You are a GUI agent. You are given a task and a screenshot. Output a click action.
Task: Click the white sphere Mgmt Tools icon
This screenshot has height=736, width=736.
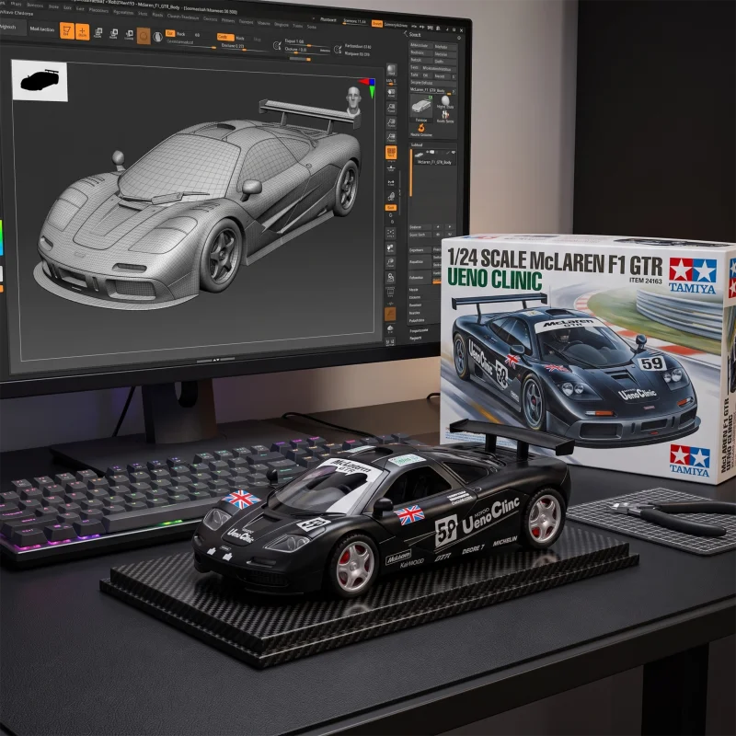tap(445, 100)
